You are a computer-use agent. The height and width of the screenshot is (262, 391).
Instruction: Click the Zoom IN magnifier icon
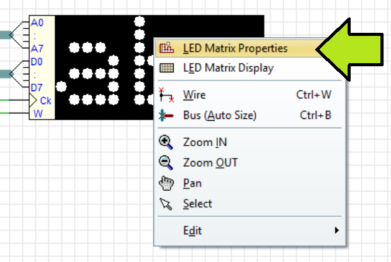166,142
